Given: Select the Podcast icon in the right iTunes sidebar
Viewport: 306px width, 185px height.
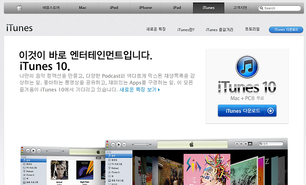Looking at the screenshot, I should click(110, 168).
